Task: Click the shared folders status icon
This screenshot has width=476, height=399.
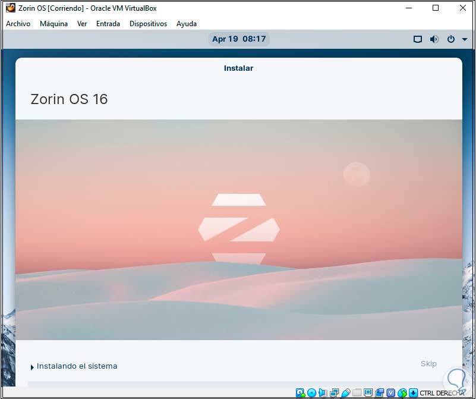Action: (357, 392)
